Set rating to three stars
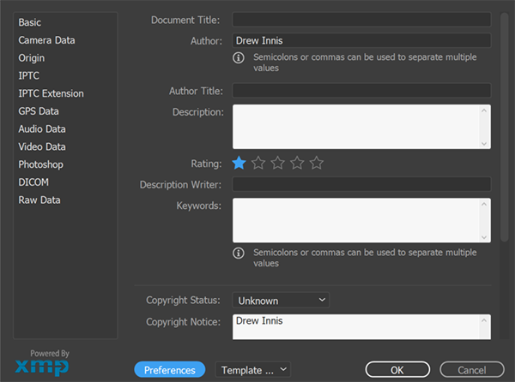The width and height of the screenshot is (515, 382). 278,163
